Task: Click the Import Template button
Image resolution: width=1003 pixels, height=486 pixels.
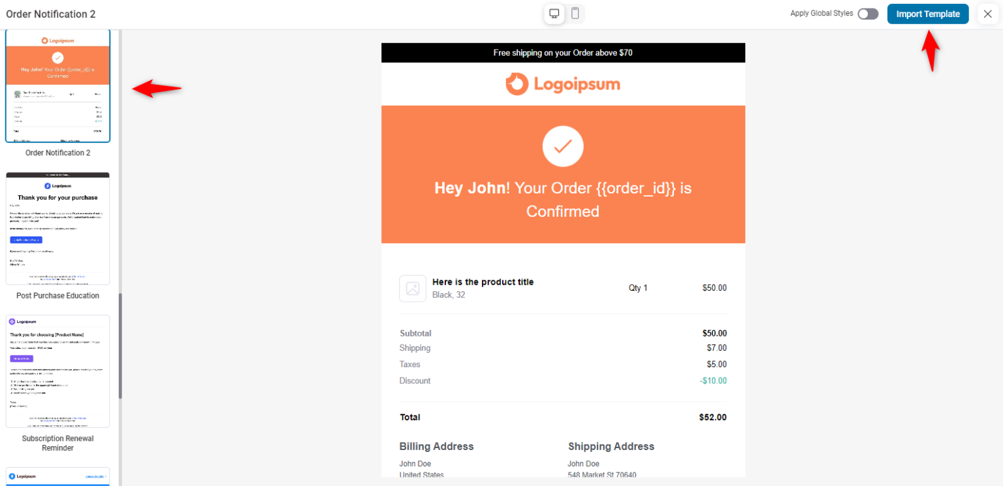Action: pos(927,14)
